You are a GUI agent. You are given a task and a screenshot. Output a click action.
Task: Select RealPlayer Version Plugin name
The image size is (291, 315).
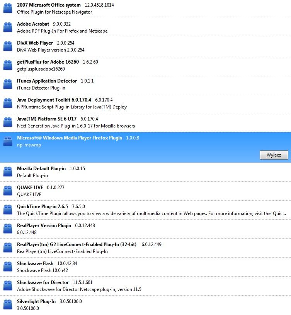[x=44, y=225]
